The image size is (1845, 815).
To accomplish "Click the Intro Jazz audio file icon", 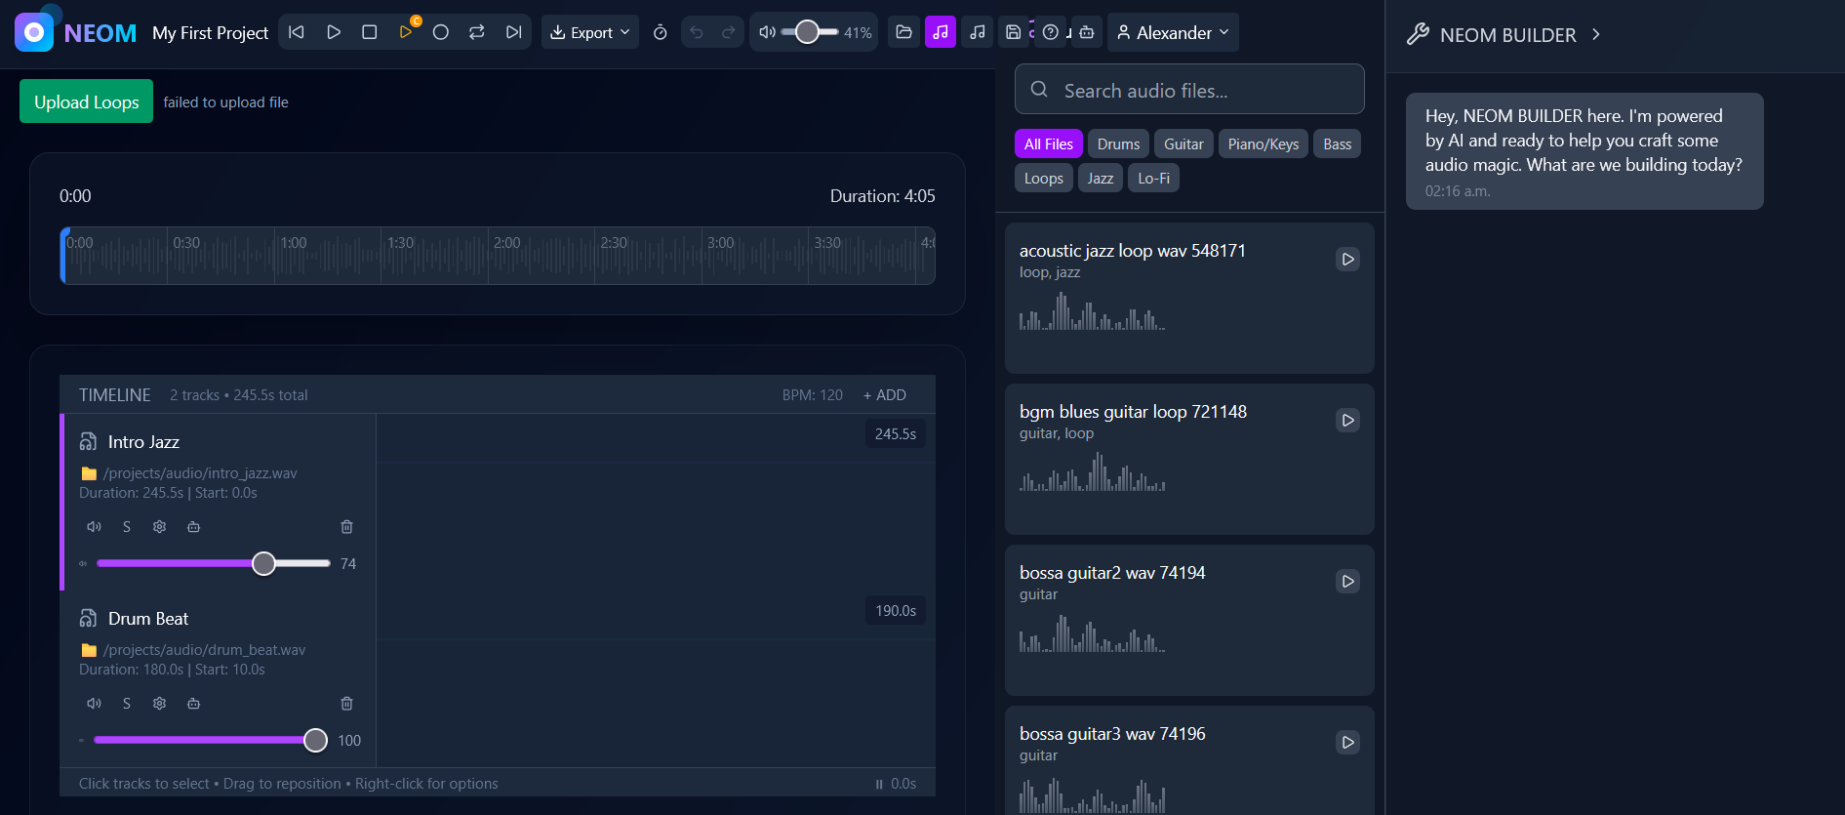I will (x=88, y=442).
